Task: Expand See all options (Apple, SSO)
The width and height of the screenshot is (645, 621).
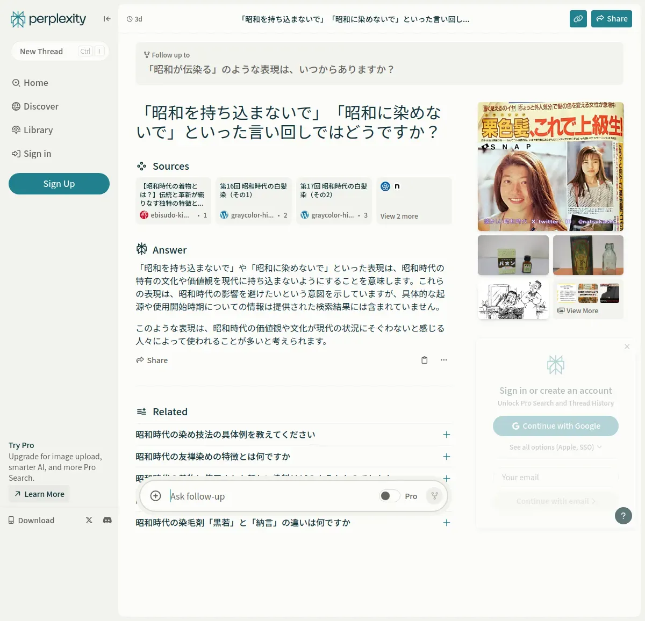Action: tap(556, 447)
